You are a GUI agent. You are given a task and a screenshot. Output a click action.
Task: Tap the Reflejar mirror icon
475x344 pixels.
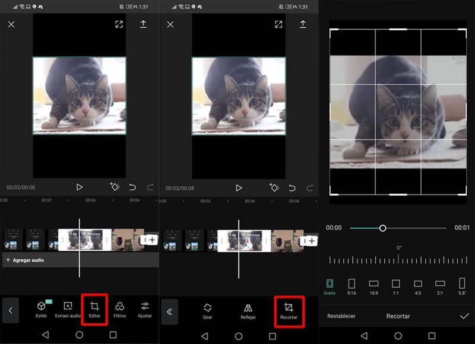248,311
